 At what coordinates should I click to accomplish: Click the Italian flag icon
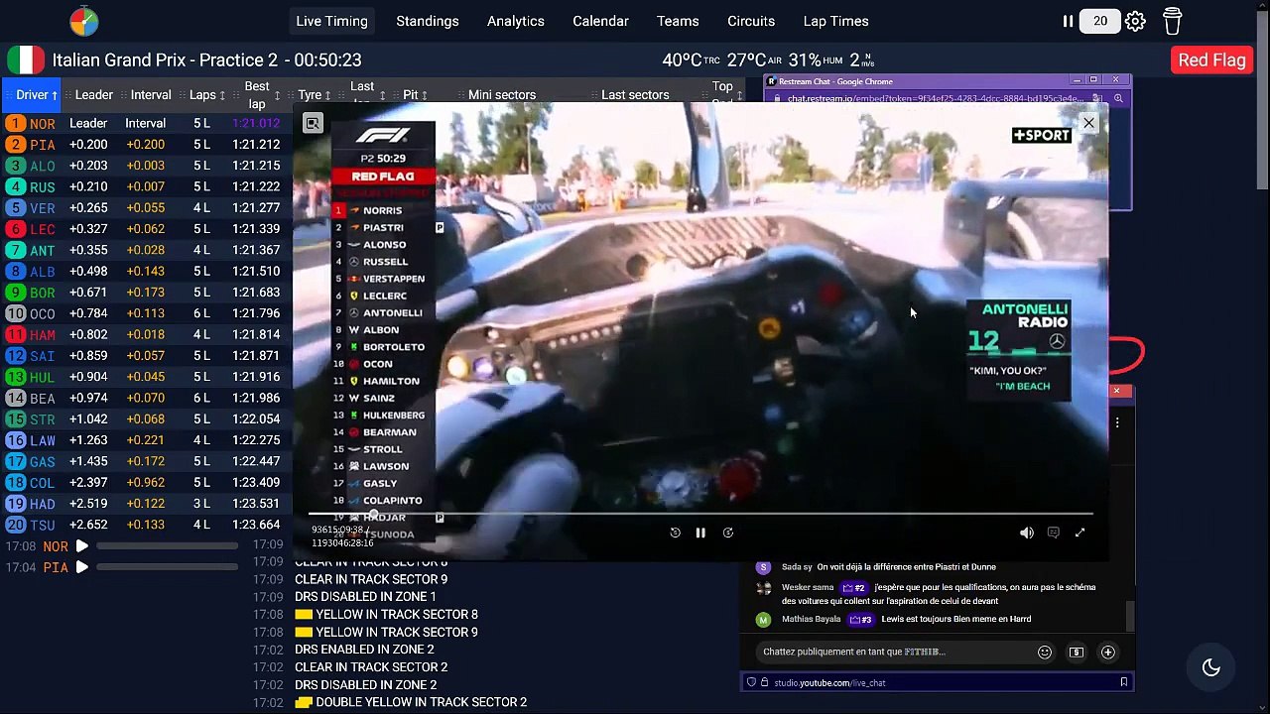click(26, 60)
